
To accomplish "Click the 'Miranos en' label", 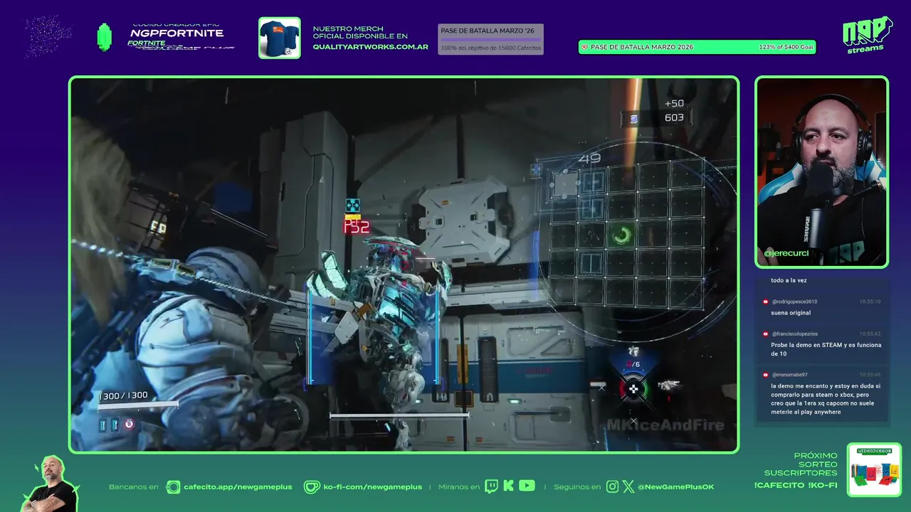I will point(458,487).
